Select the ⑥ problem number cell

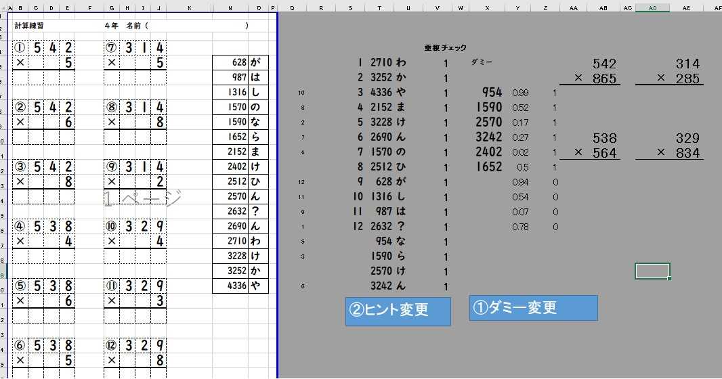20,345
